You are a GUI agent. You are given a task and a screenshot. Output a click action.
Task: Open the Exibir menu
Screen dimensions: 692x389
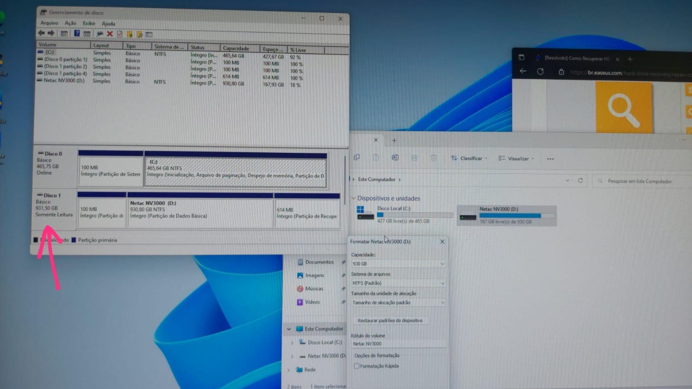pos(89,23)
